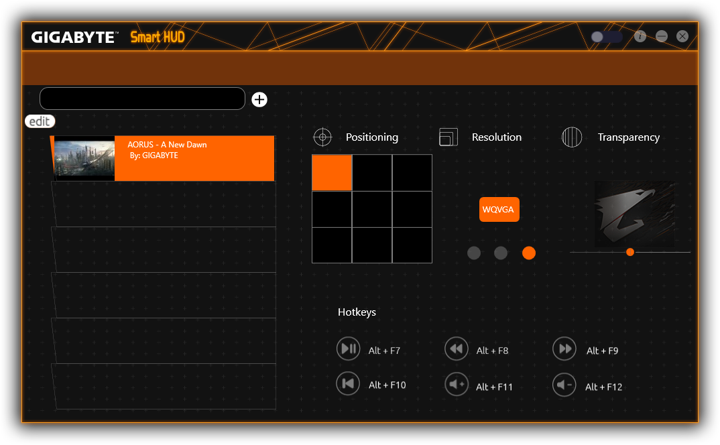The height and width of the screenshot is (445, 720).
Task: Select the top-center positioning cell
Action: coord(372,173)
